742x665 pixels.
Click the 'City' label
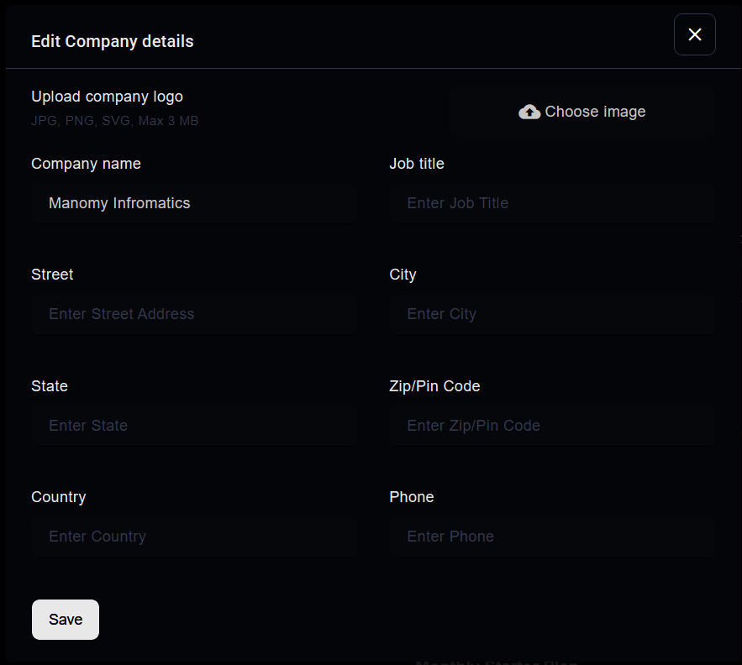coord(403,275)
